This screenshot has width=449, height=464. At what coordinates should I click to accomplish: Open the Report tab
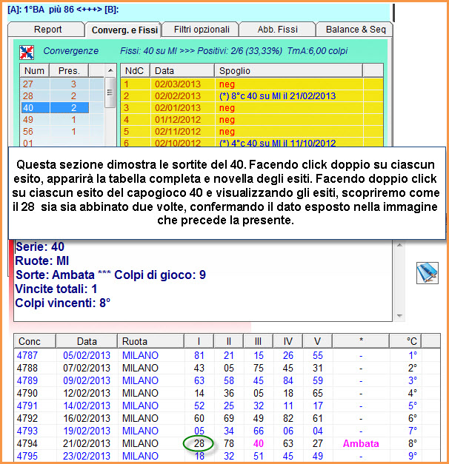47,30
